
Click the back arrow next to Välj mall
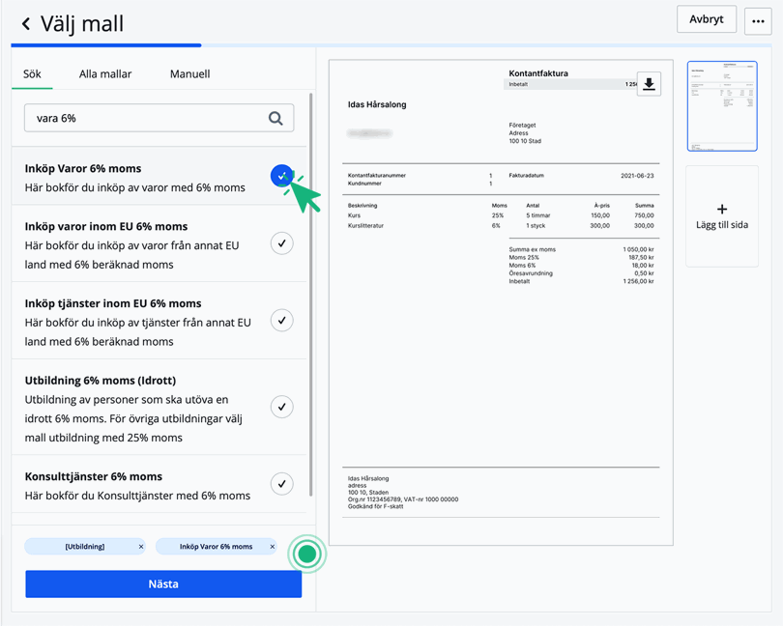(x=26, y=24)
